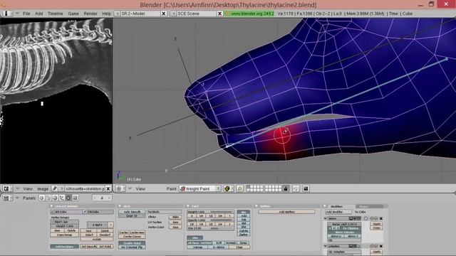Click the Add Multires button

pyautogui.click(x=286, y=212)
